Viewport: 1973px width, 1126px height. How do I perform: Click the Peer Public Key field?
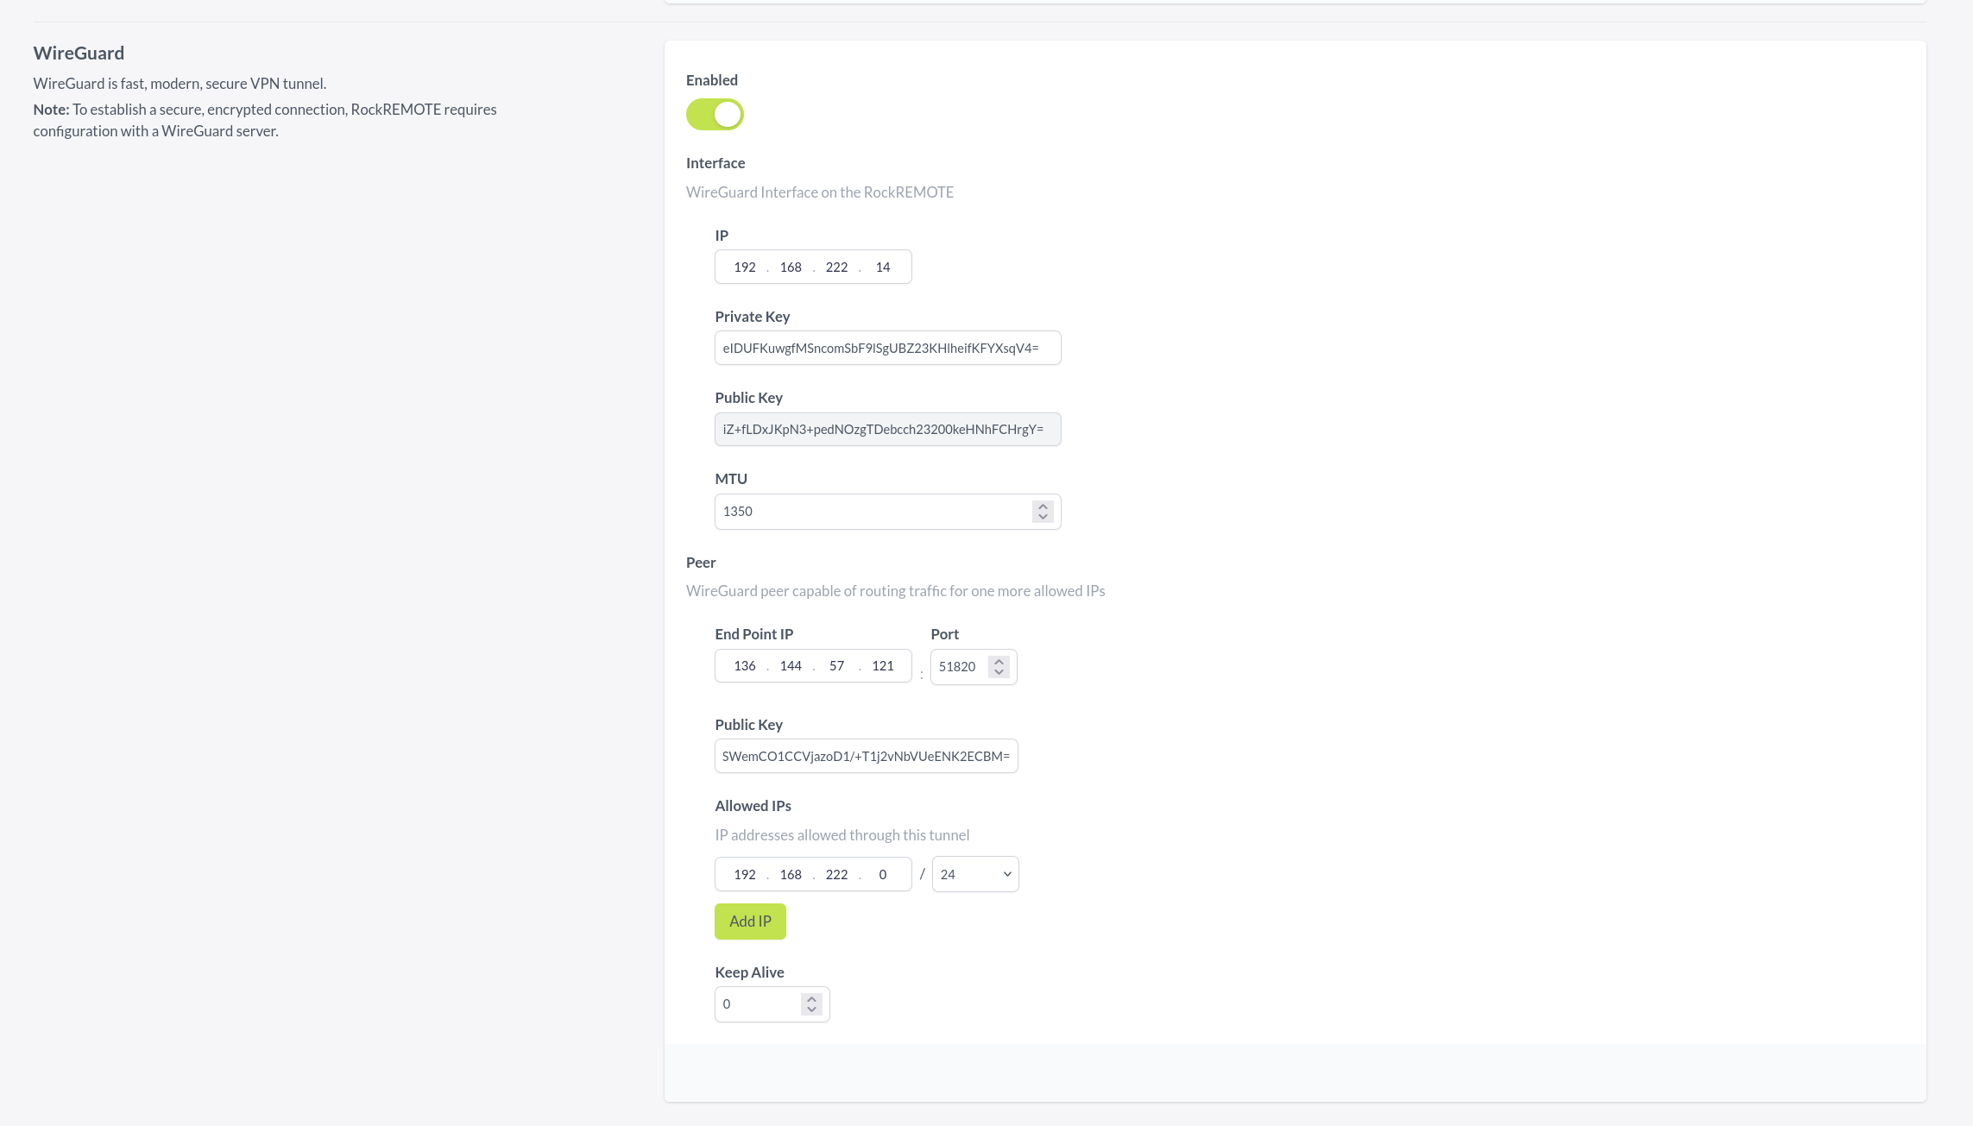866,756
